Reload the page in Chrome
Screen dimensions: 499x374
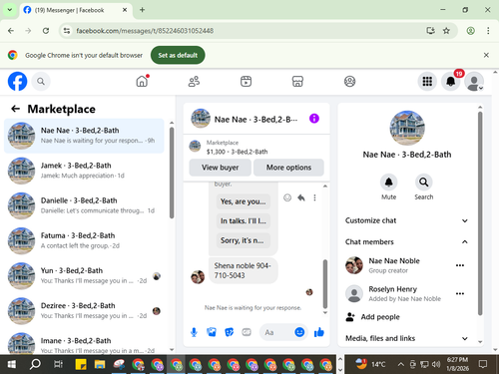pyautogui.click(x=46, y=31)
